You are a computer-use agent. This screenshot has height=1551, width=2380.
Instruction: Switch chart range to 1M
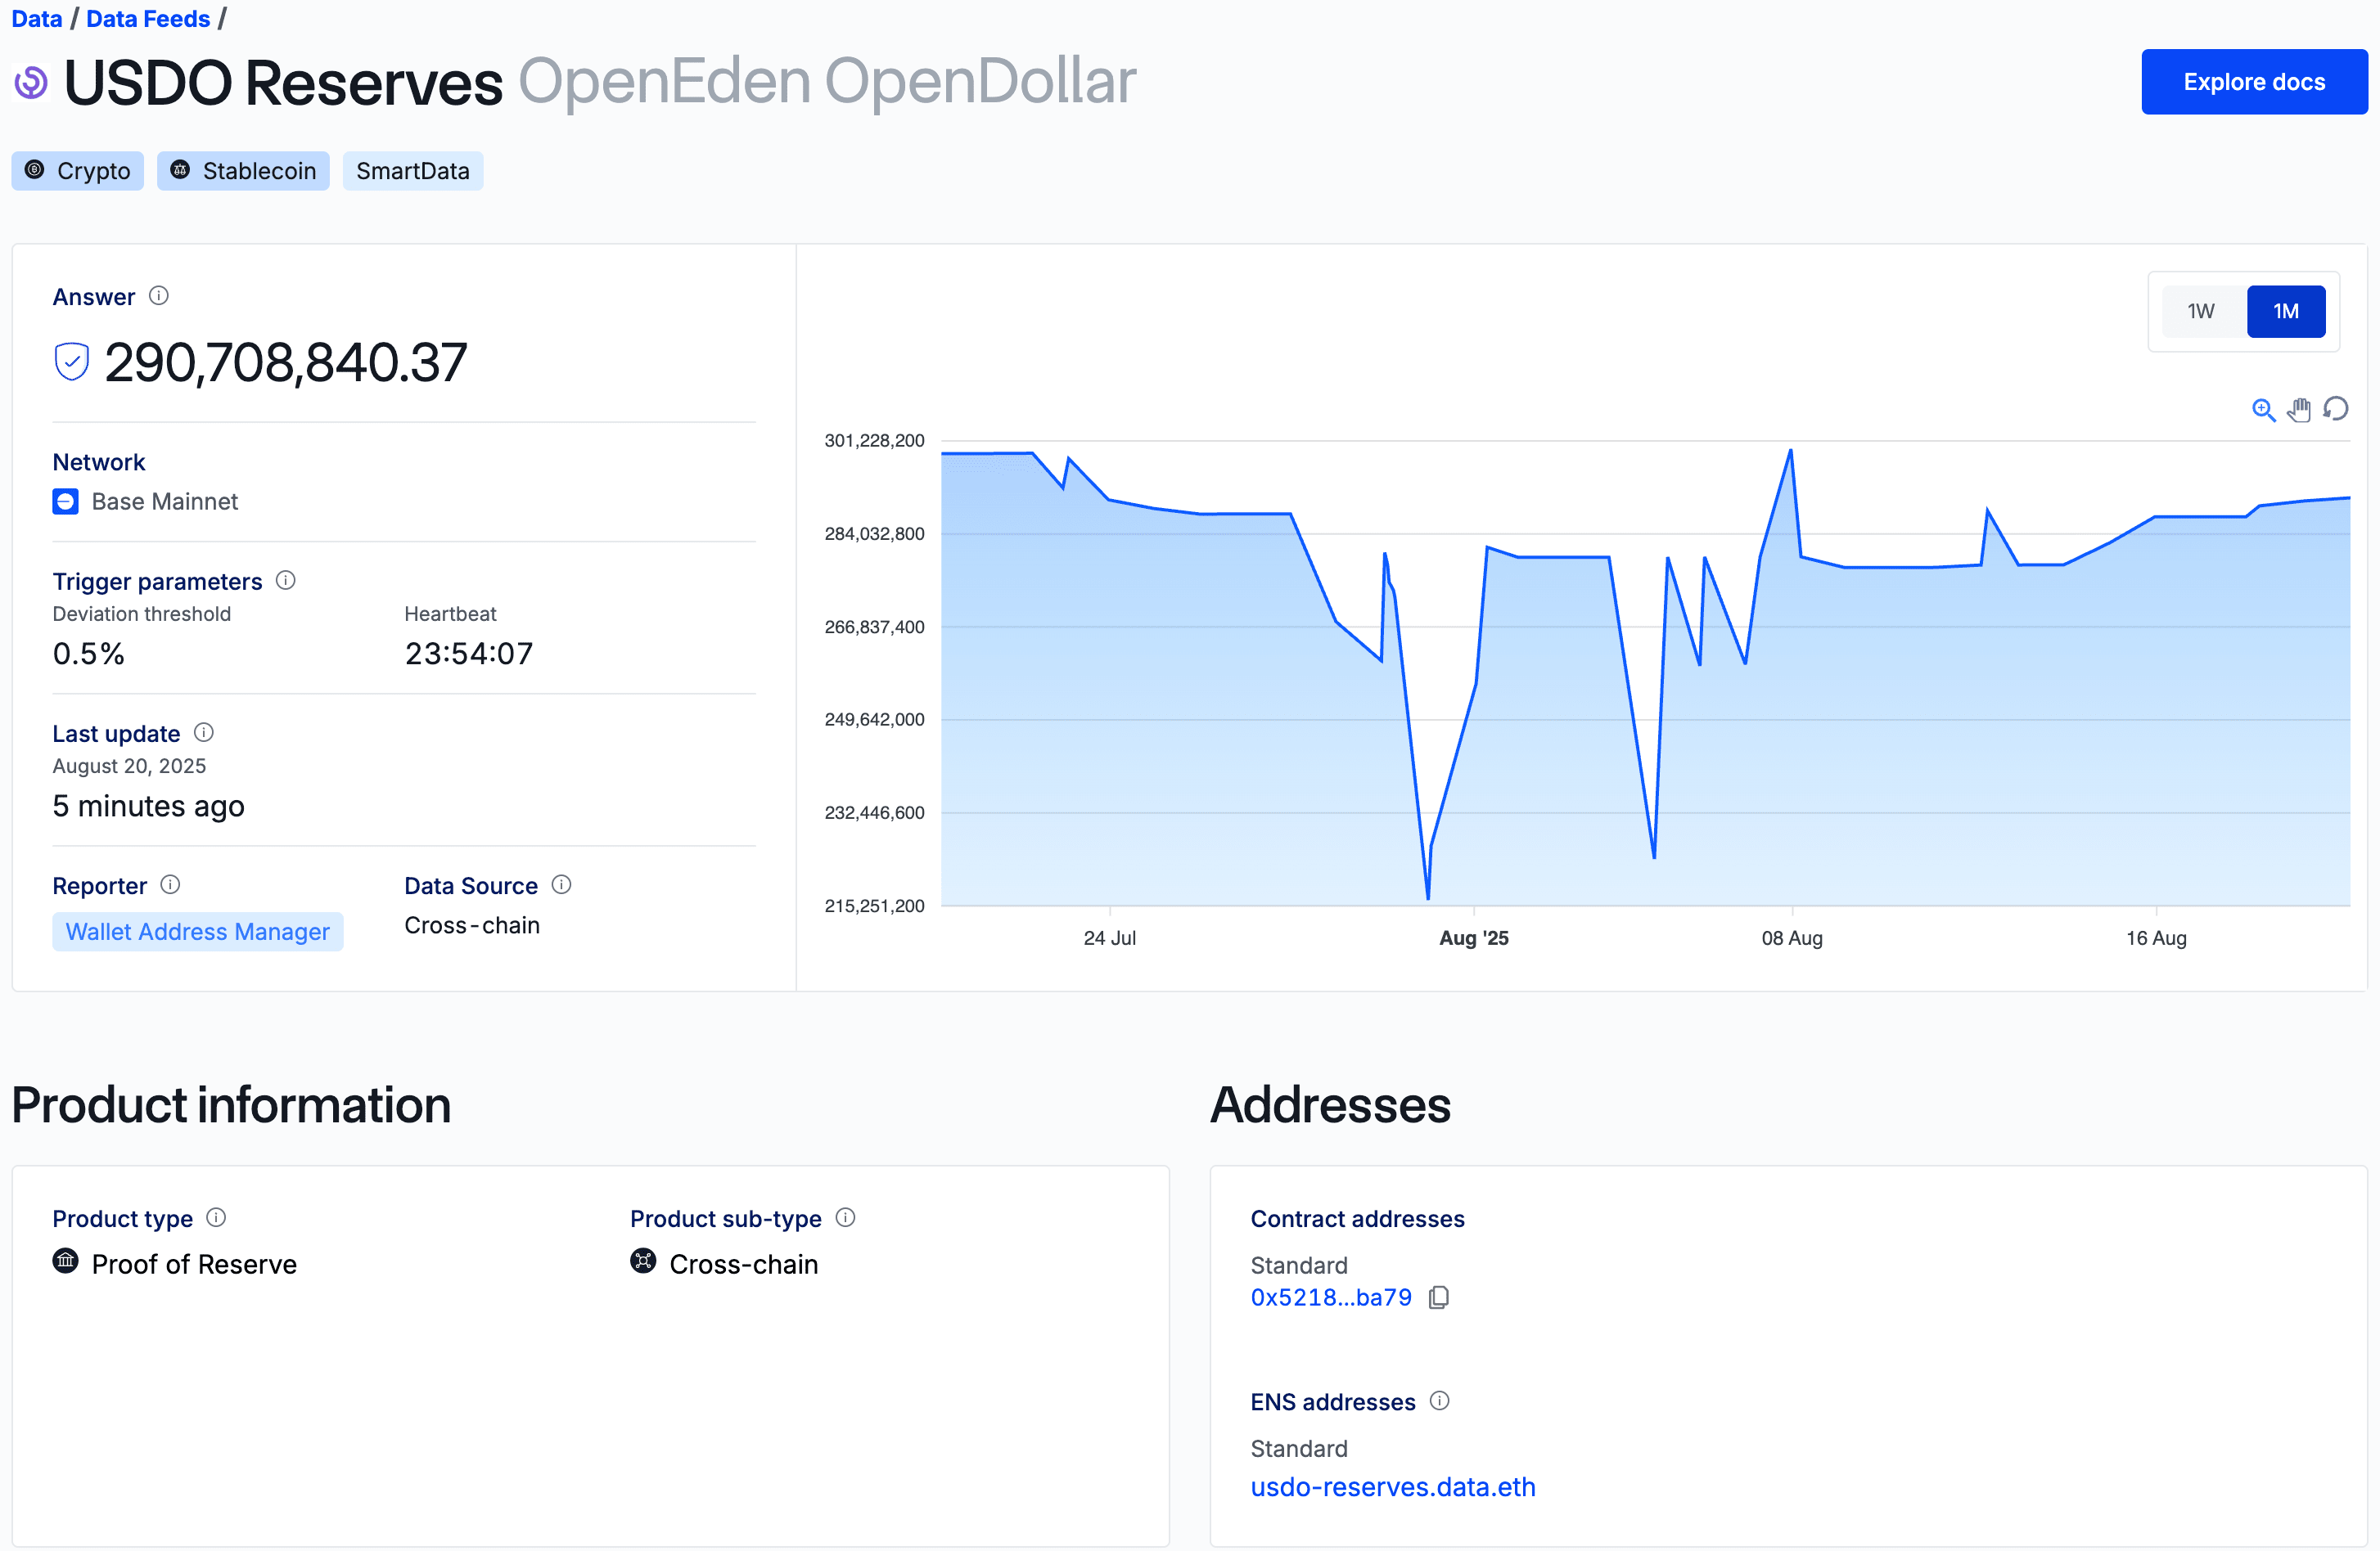(2286, 311)
